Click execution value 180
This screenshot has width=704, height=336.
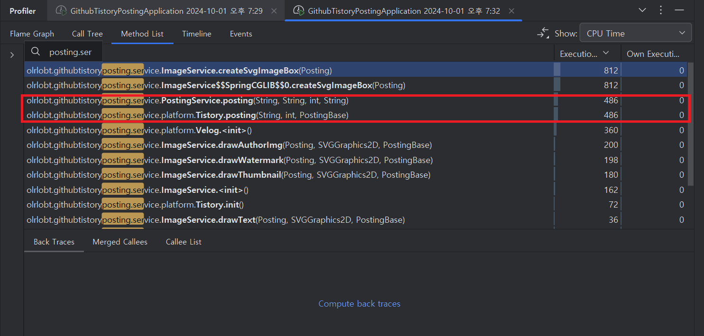611,175
